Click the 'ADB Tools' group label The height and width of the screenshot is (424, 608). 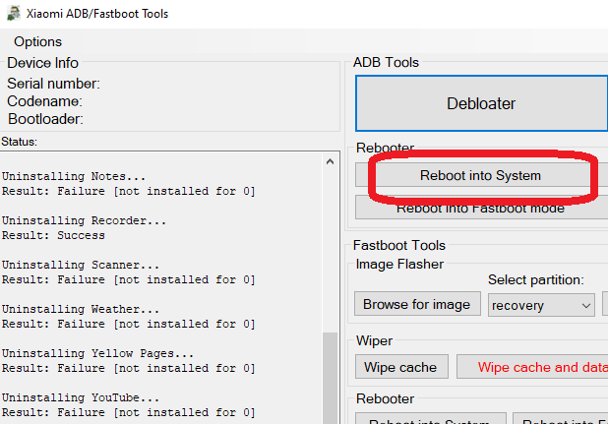tap(387, 62)
